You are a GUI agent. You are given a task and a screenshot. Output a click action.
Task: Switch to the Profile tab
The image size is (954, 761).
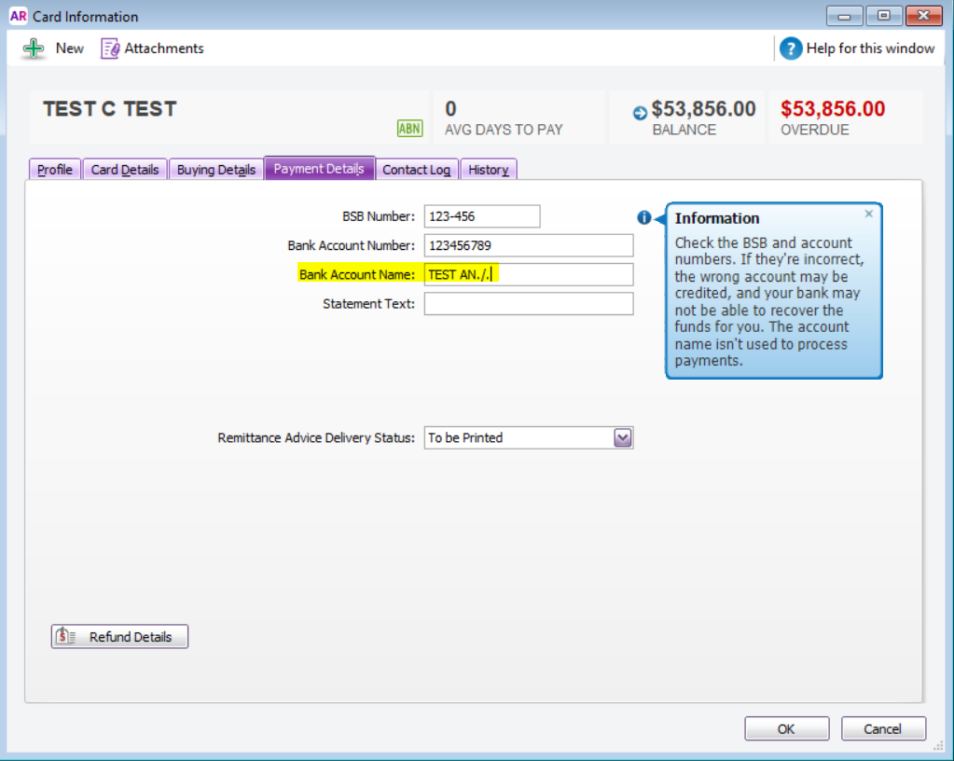point(55,170)
